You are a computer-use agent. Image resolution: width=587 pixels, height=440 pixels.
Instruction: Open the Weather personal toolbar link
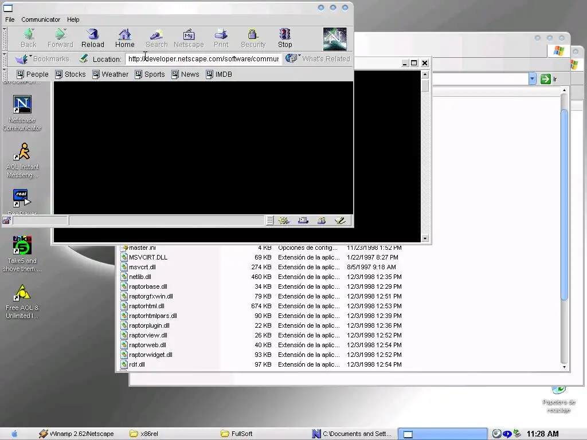pos(111,74)
